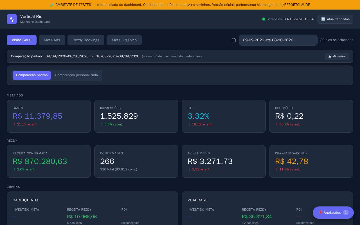Switch to the Meta Orgânico tab
The image size is (360, 225).
pos(124,40)
